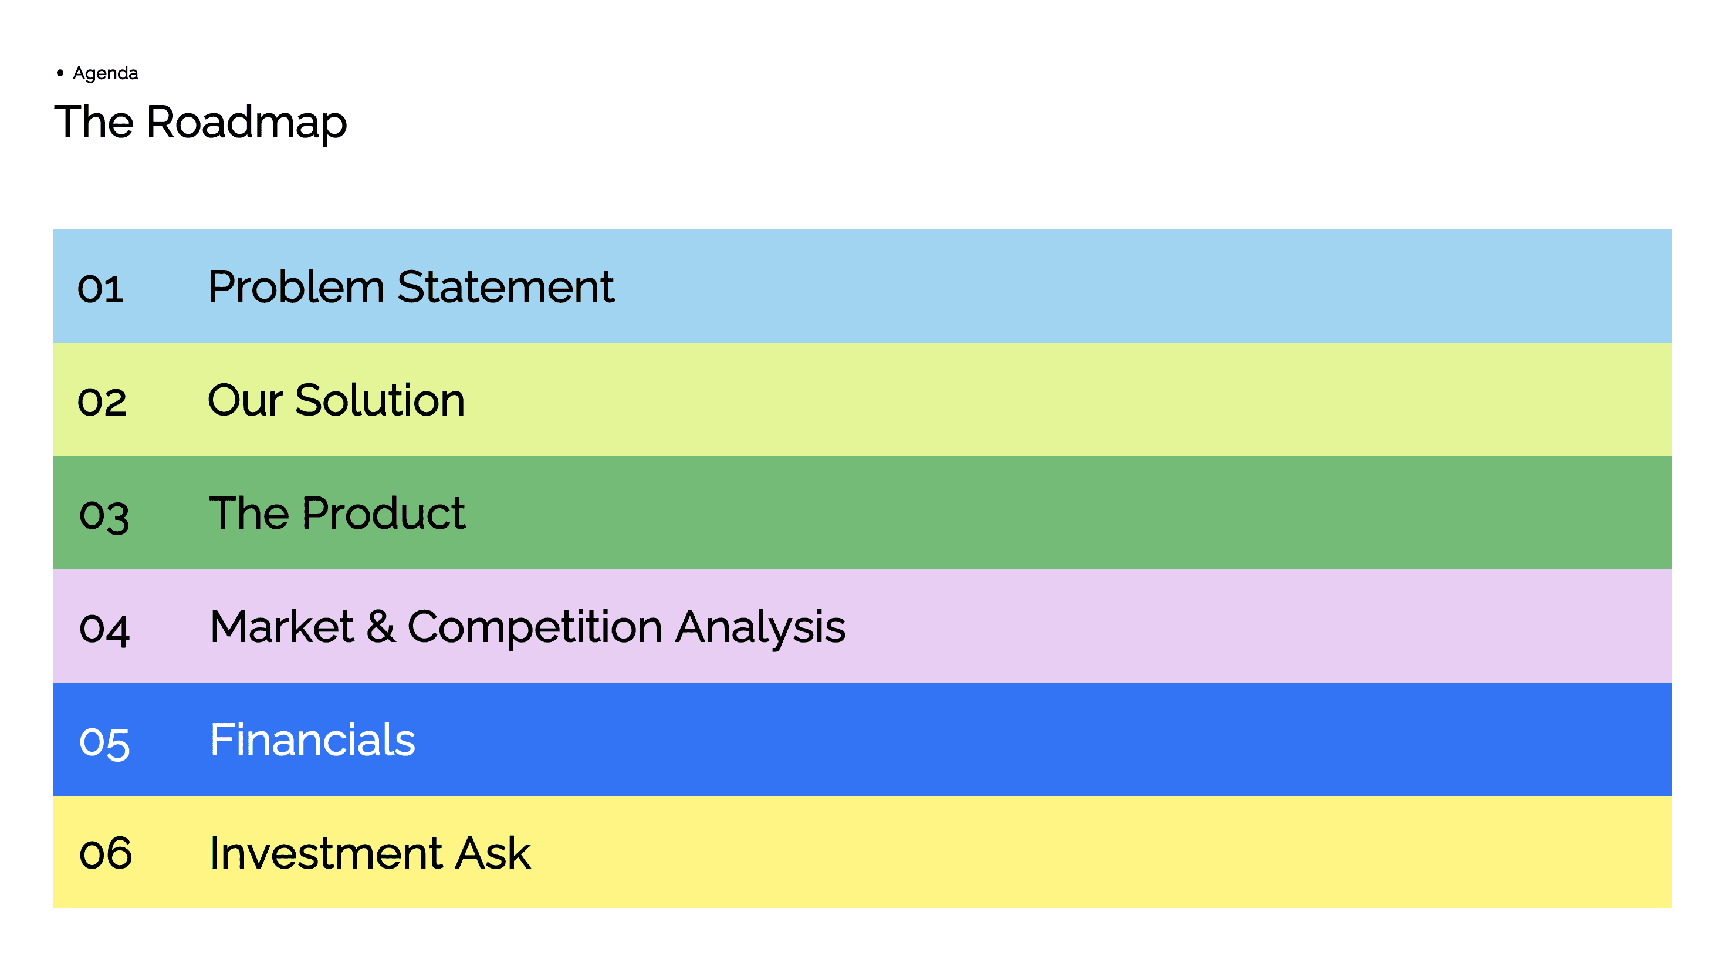
Task: Click The Product row title
Action: [337, 513]
